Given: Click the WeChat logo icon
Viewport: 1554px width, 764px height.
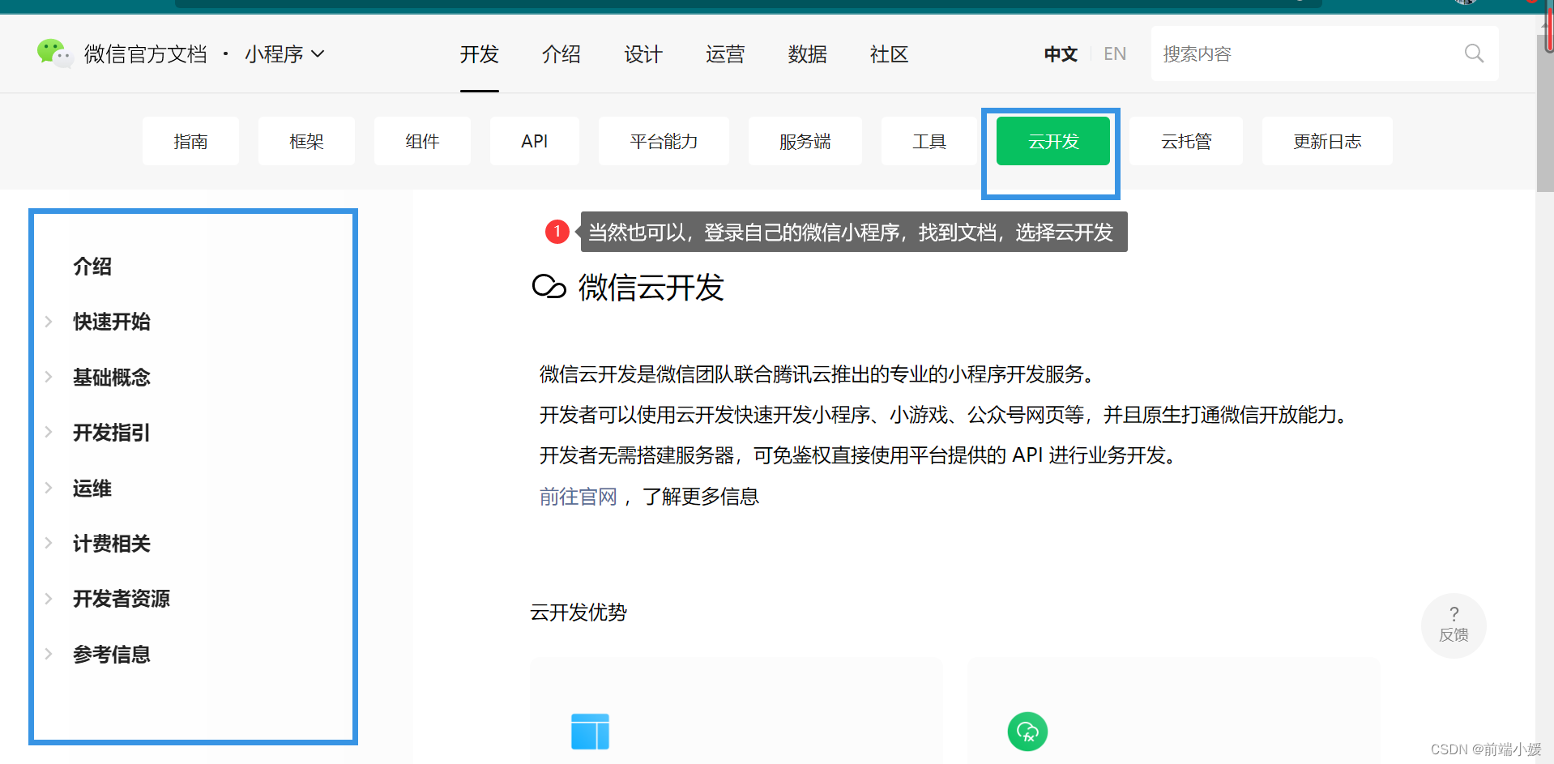Looking at the screenshot, I should [x=54, y=53].
